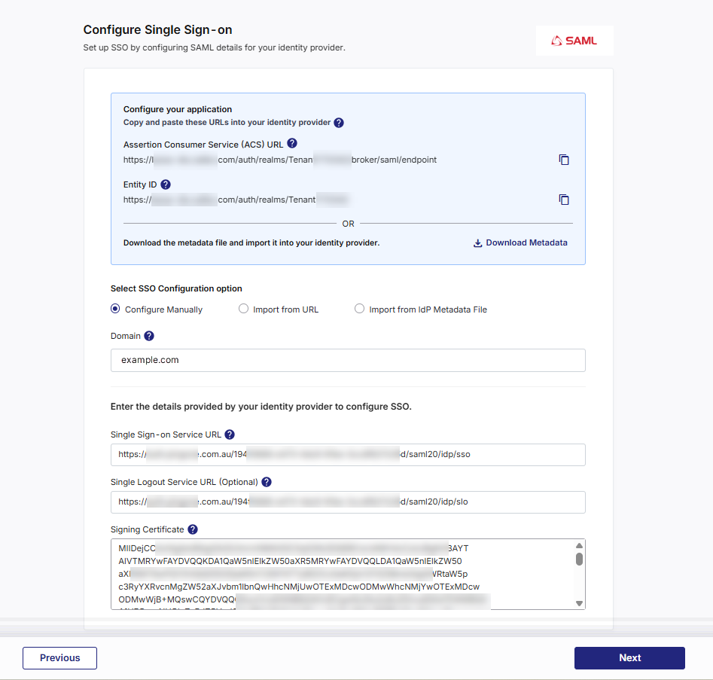Open help for Single Sign-on Service URL

[230, 435]
